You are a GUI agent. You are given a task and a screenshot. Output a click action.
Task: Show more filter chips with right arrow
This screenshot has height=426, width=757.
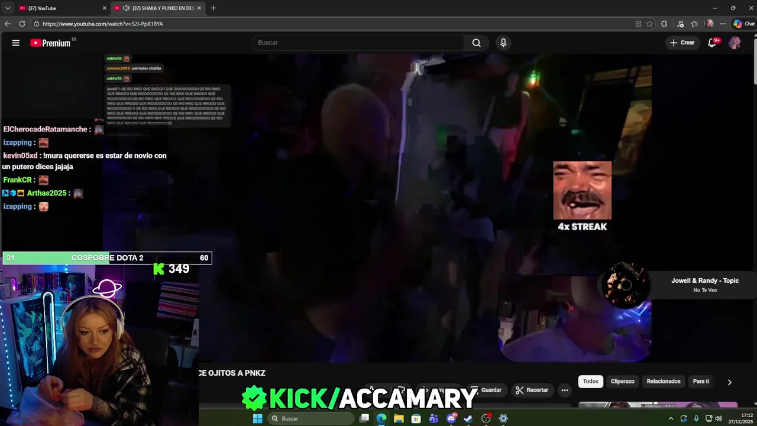pos(729,382)
